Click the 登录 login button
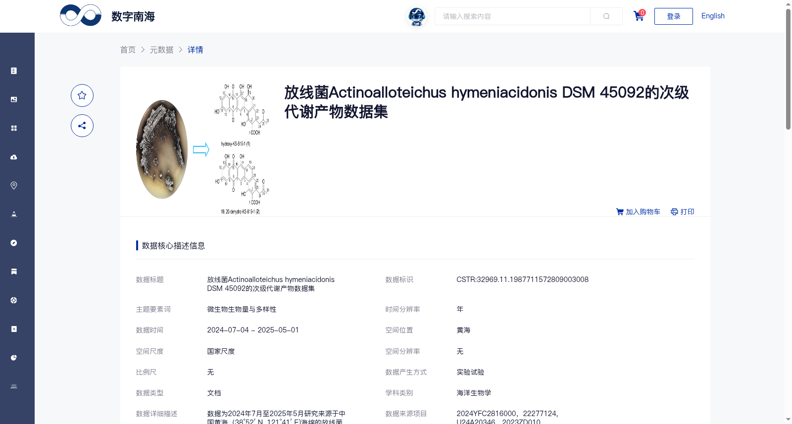The image size is (792, 424). pyautogui.click(x=673, y=16)
